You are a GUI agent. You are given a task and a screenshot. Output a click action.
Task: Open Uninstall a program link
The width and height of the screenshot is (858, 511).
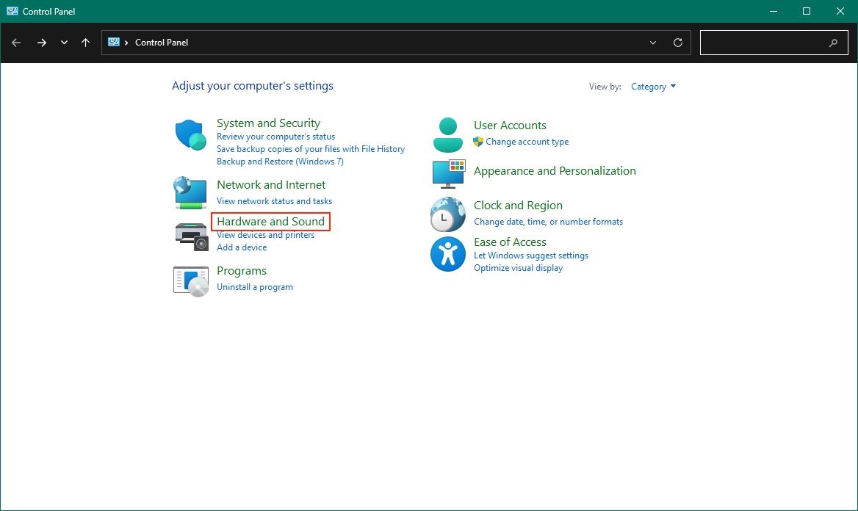pos(255,287)
